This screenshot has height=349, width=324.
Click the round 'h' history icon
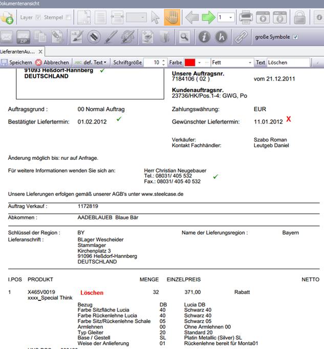(221, 37)
